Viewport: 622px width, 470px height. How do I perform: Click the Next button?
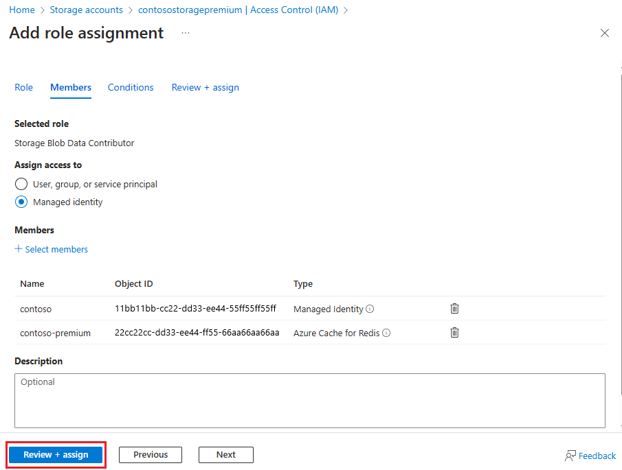click(225, 454)
